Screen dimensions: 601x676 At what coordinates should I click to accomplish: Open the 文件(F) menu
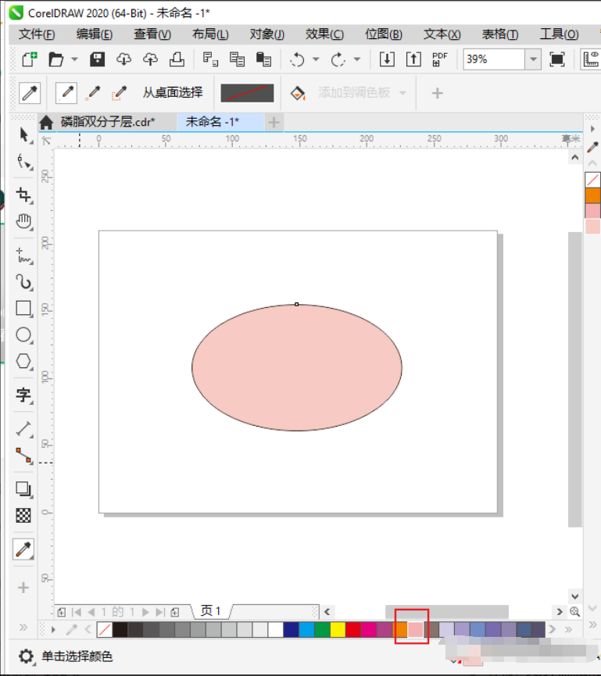(x=36, y=34)
